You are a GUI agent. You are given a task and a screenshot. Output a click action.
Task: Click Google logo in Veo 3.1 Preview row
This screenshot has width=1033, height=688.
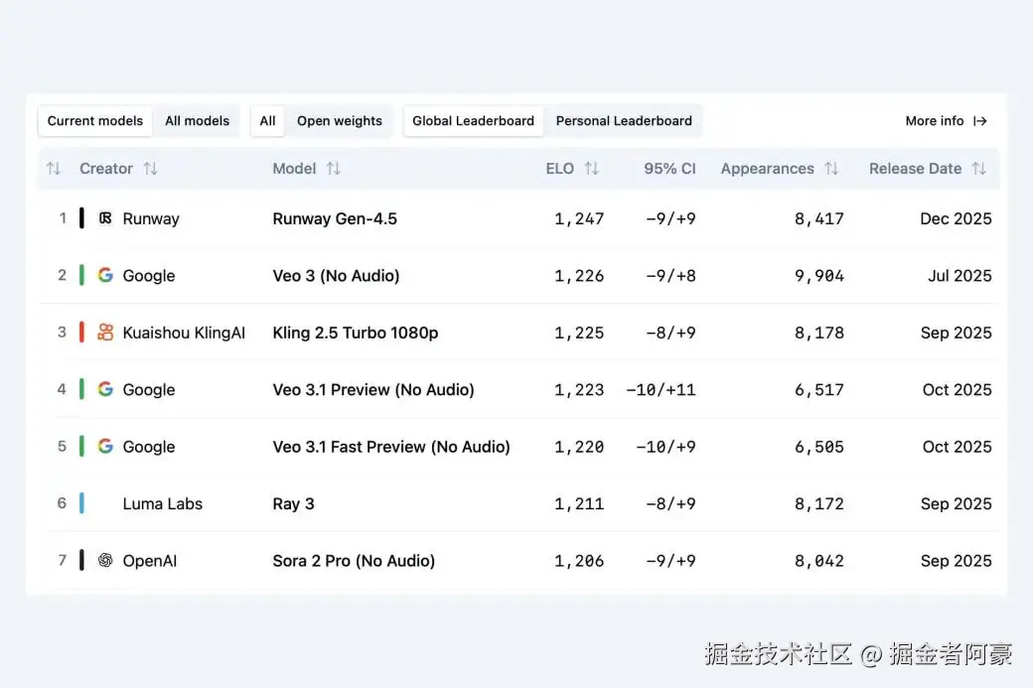[105, 389]
